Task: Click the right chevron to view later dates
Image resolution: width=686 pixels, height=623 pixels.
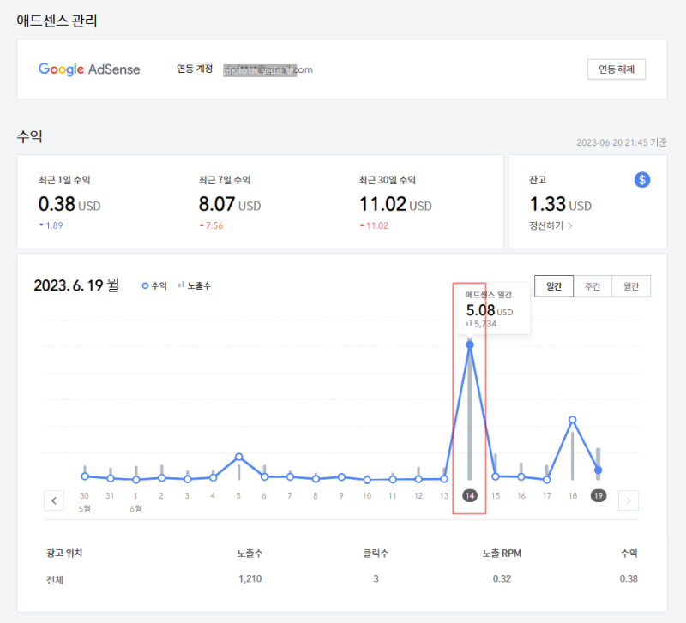Action: [628, 500]
